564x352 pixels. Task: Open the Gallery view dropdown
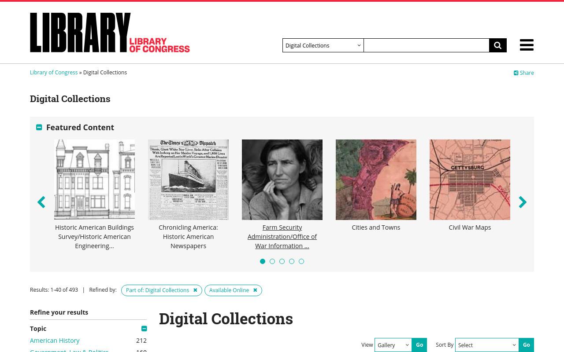pos(393,345)
